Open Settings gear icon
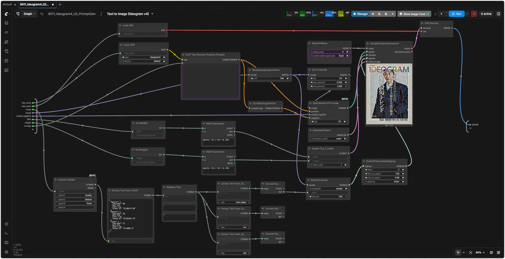This screenshot has width=505, height=259. [x=6, y=252]
